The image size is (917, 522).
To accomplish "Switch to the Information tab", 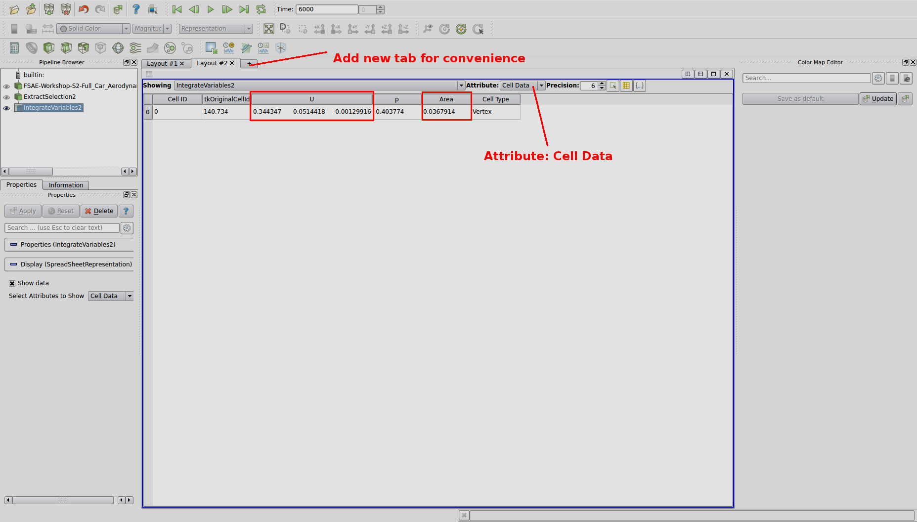I will [x=66, y=185].
